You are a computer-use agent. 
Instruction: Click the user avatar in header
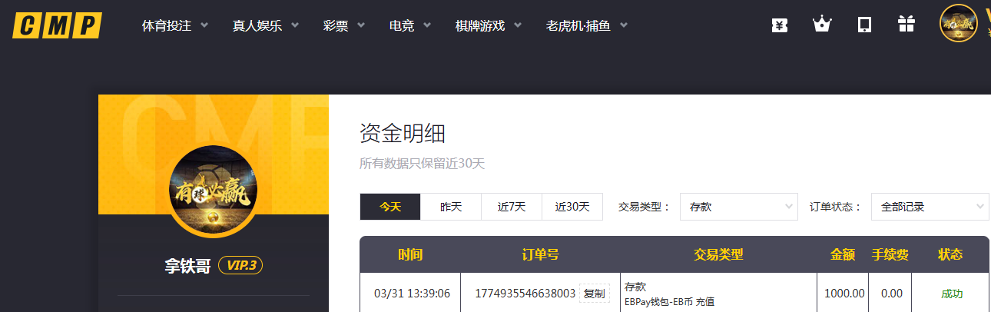click(x=958, y=23)
